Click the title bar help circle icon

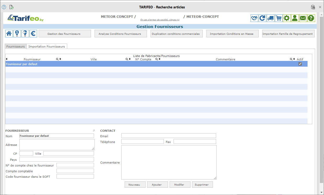(x=4, y=7)
